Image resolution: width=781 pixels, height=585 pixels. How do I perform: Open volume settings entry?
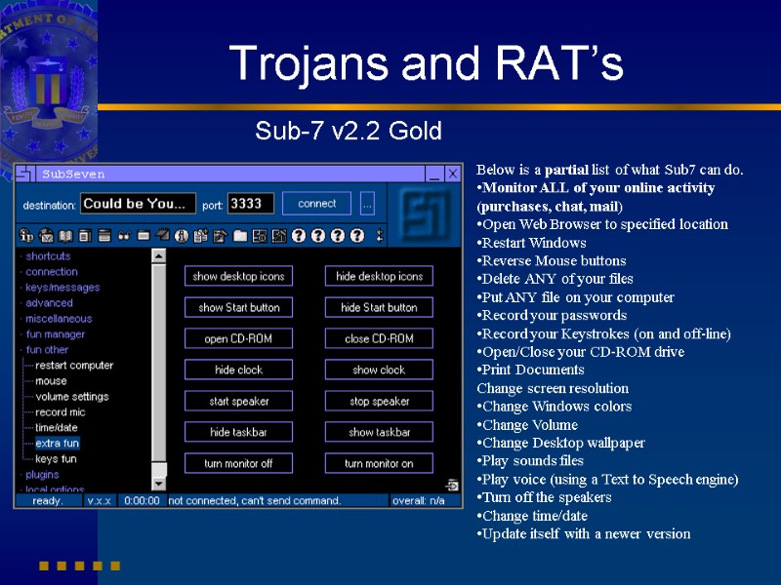[71, 397]
